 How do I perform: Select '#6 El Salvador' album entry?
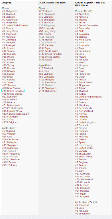click(x=84, y=154)
